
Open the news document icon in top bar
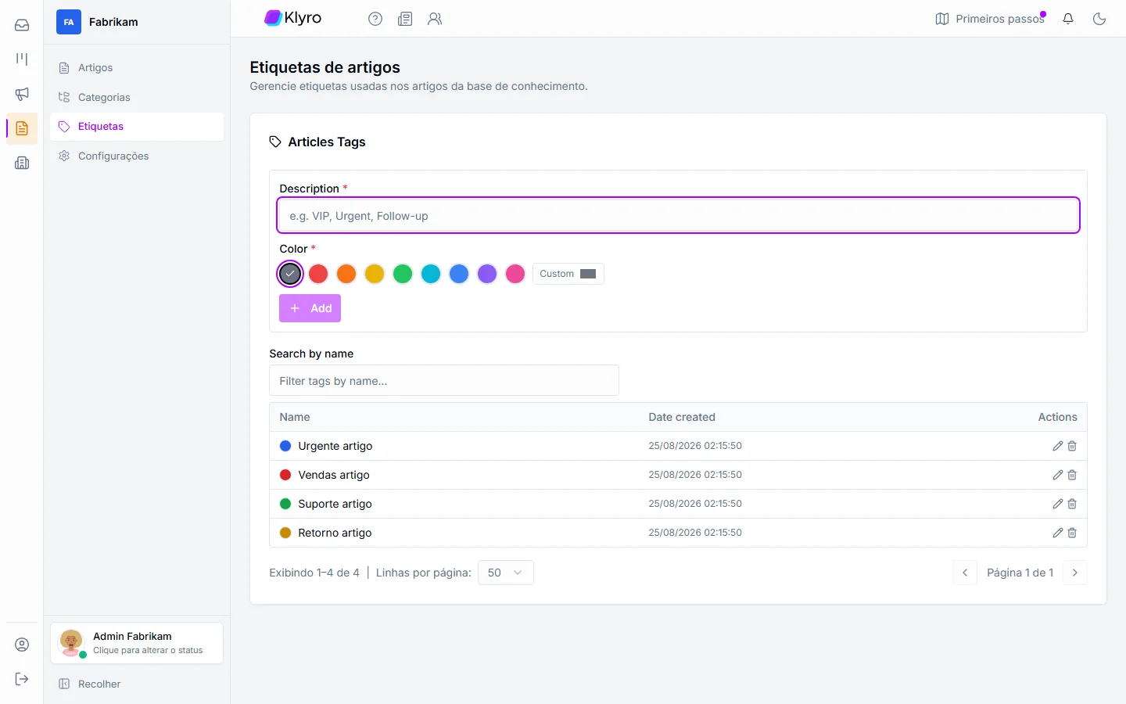[x=405, y=19]
